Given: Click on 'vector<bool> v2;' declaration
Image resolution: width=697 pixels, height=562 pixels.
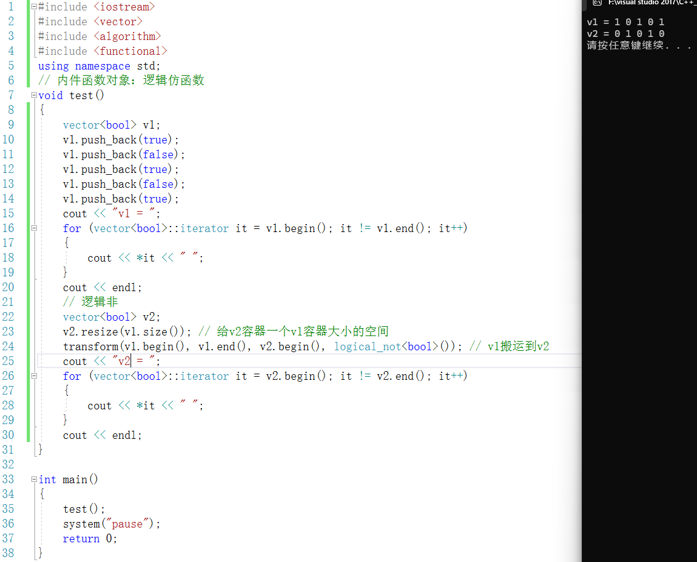Looking at the screenshot, I should (111, 317).
